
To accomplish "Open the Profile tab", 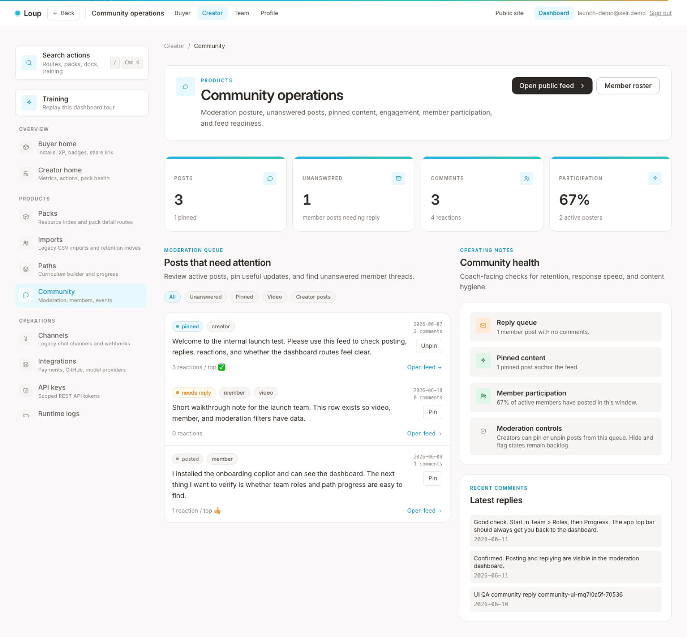I will (x=270, y=13).
